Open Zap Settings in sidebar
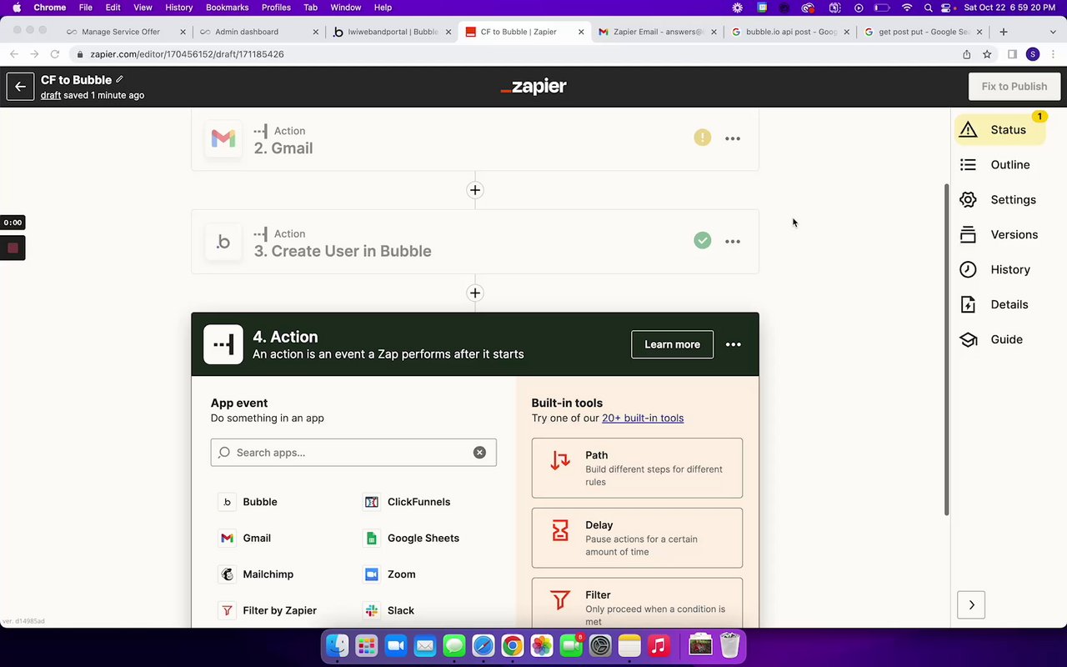1067x667 pixels. [999, 200]
